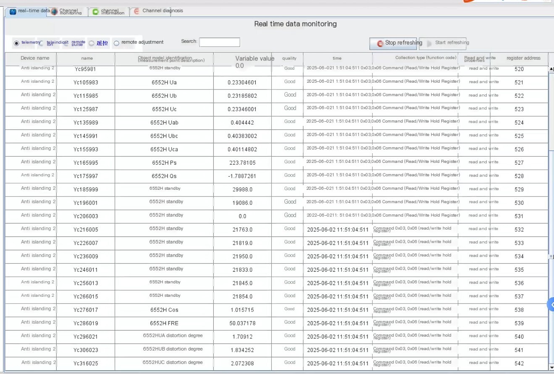554x374 pixels.
Task: Click the gray arrow icon on Start refreshing
Action: (x=429, y=43)
